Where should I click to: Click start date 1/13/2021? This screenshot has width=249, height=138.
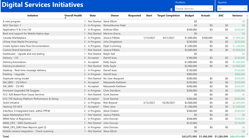[x=149, y=38]
